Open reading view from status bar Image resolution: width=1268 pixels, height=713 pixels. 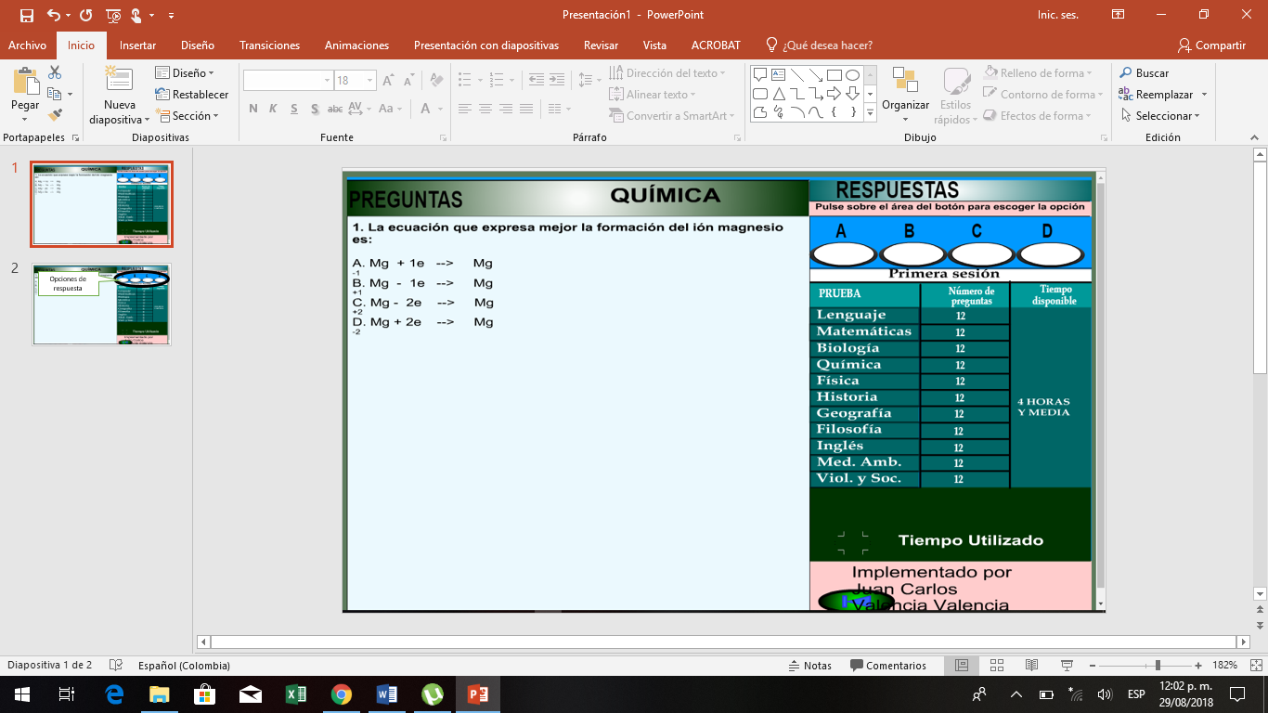pos(1031,666)
